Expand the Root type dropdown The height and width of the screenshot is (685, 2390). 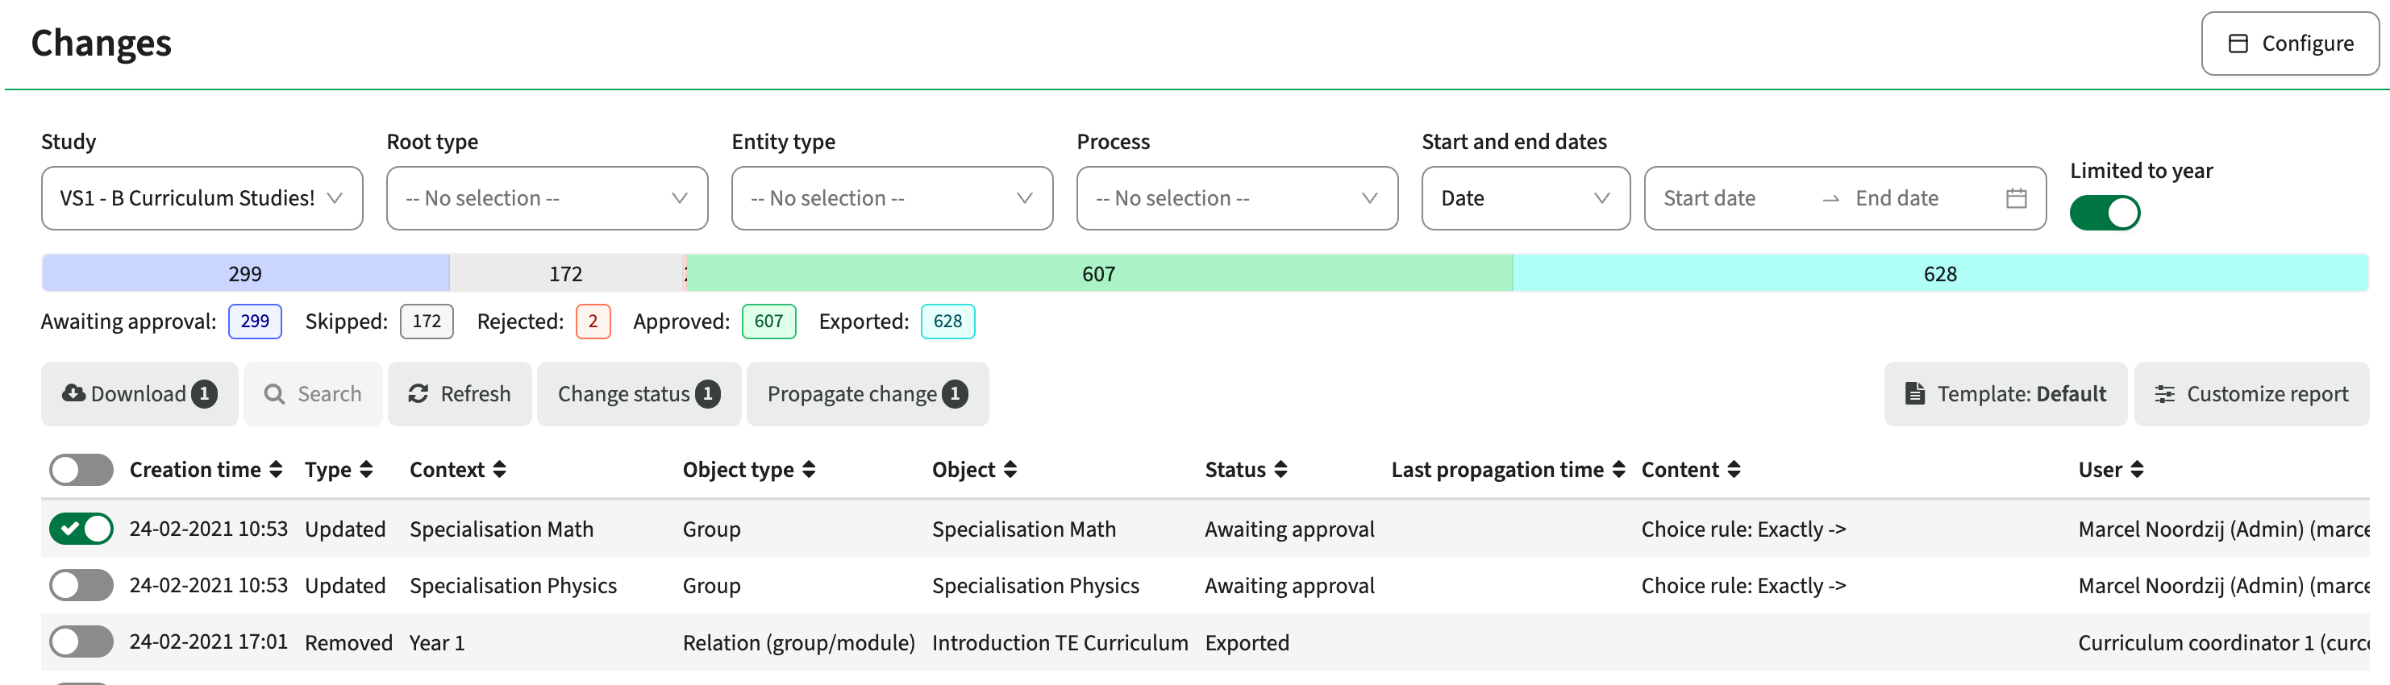point(548,198)
